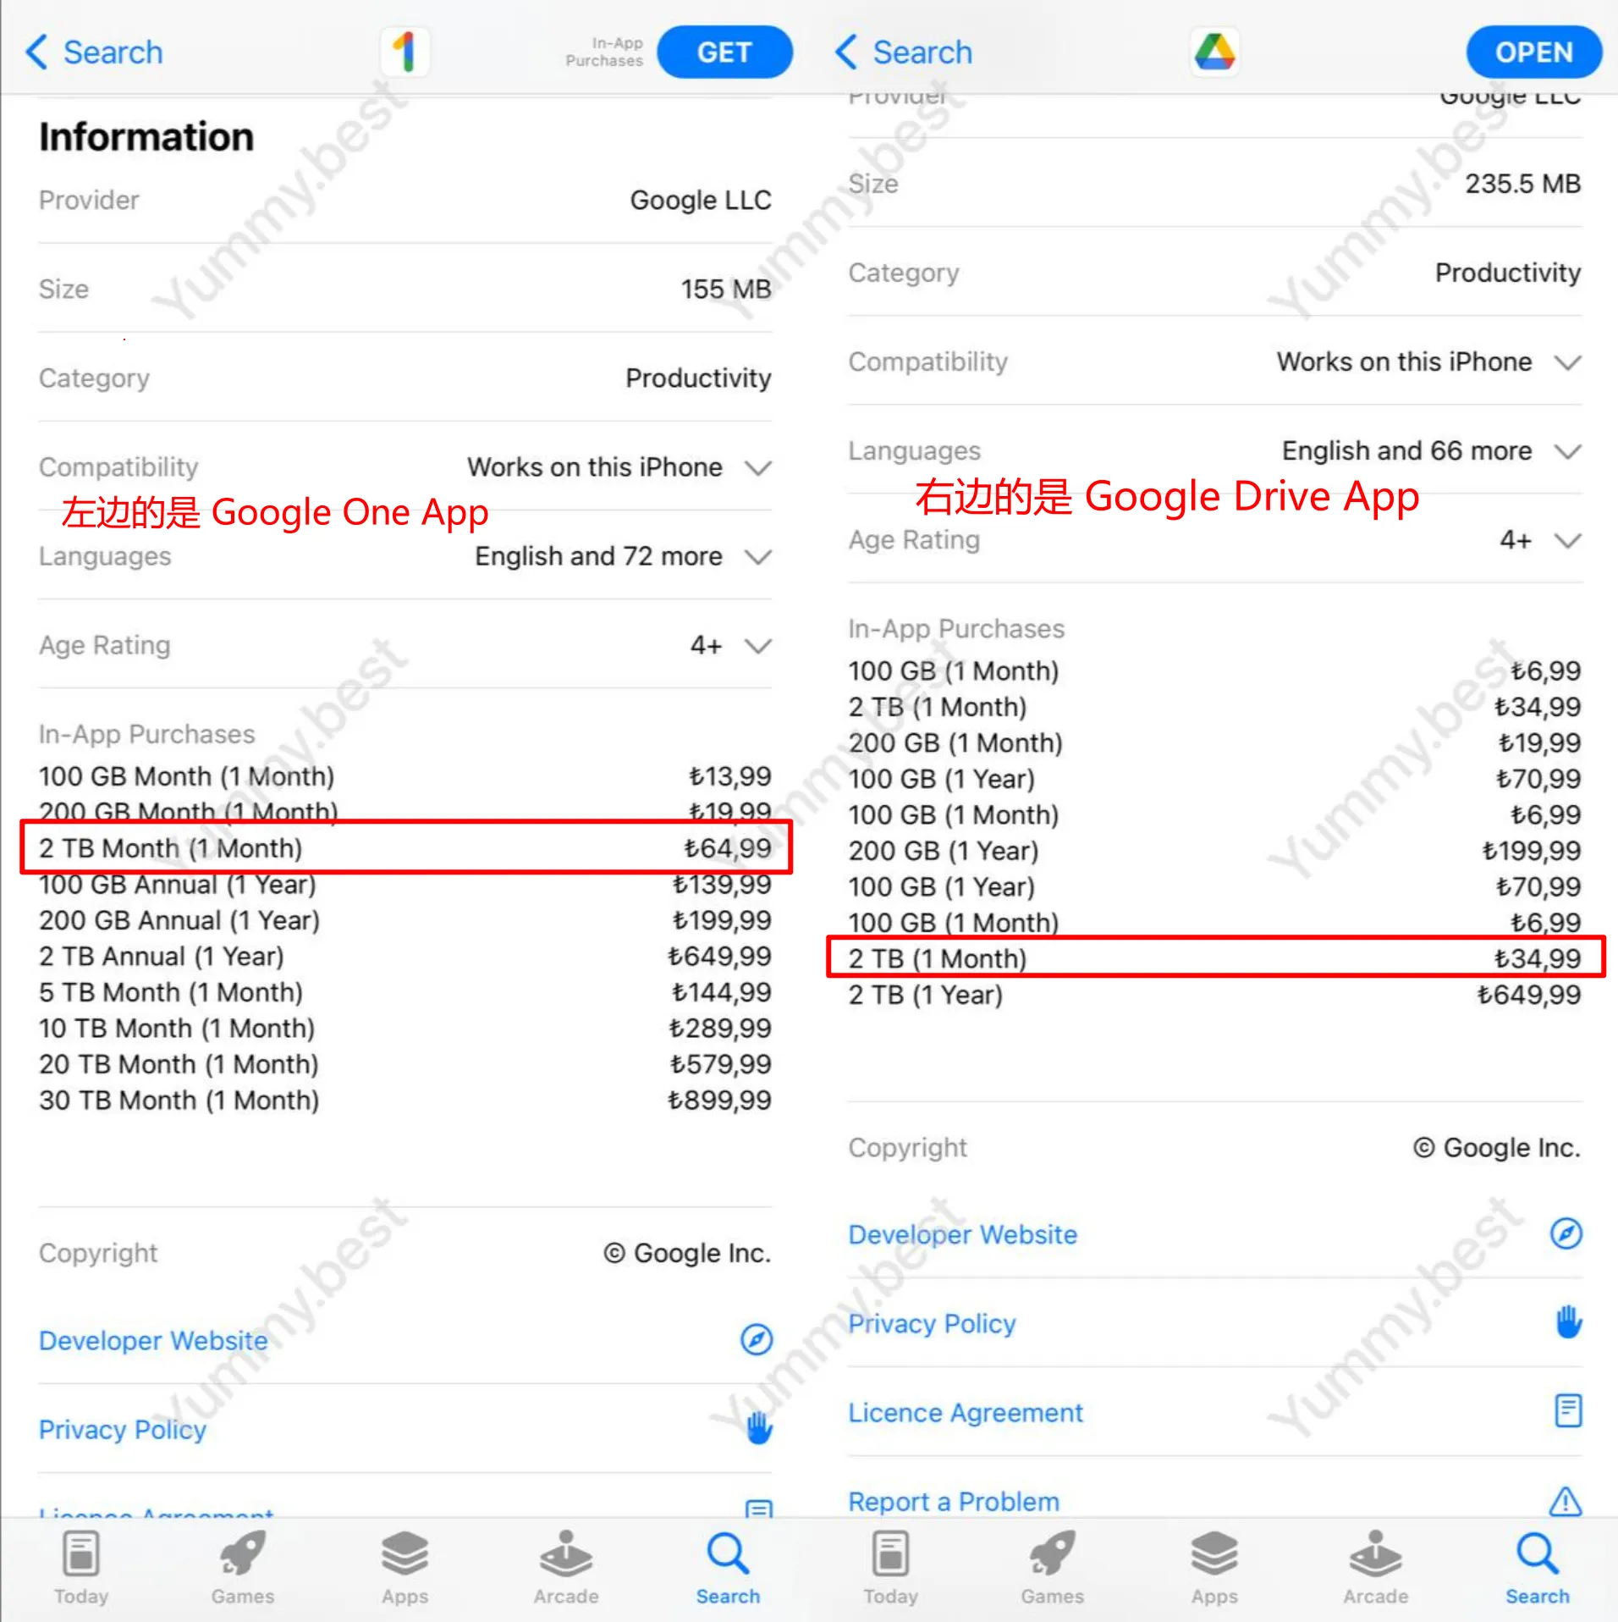
Task: Tap Privacy Policy hand icon for Google Drive
Action: coord(1568,1321)
